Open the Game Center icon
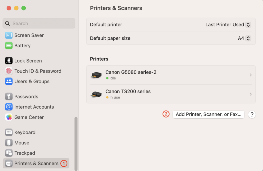This screenshot has height=171, width=263. 9,117
